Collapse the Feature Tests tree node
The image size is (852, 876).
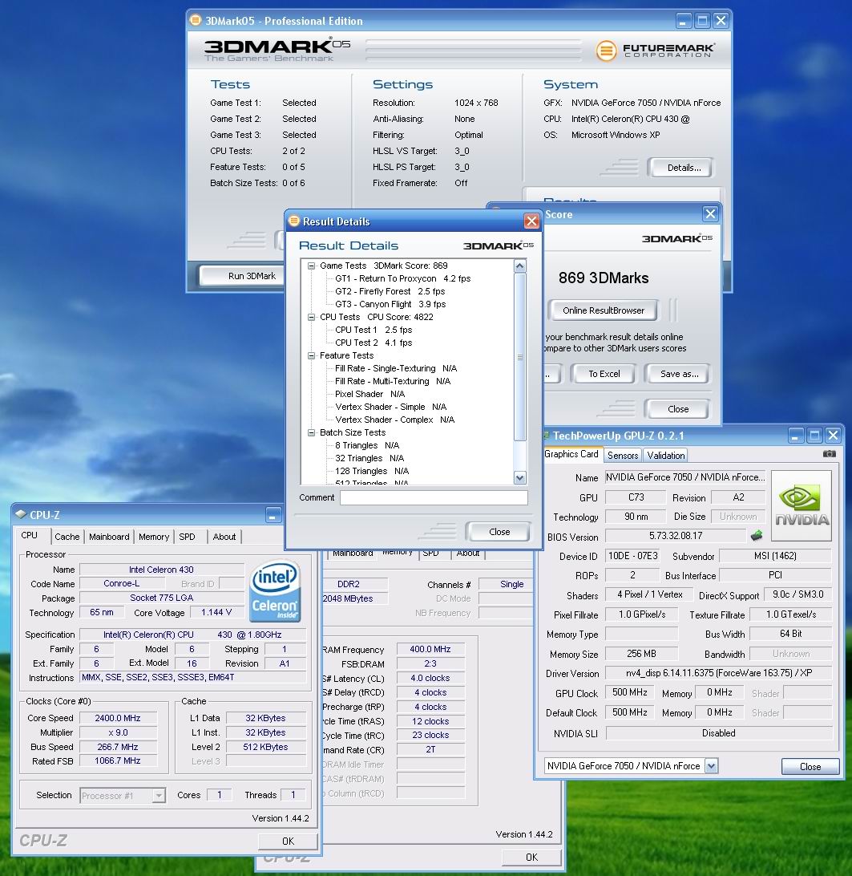pos(312,356)
